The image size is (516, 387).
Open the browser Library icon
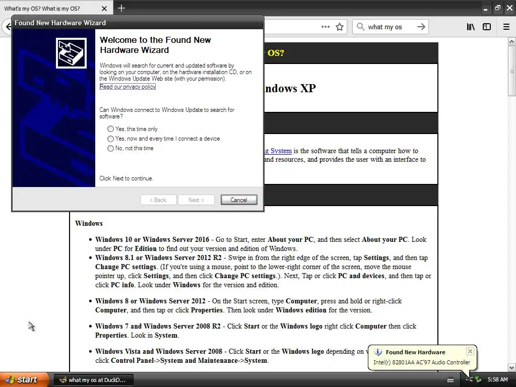[x=471, y=27]
